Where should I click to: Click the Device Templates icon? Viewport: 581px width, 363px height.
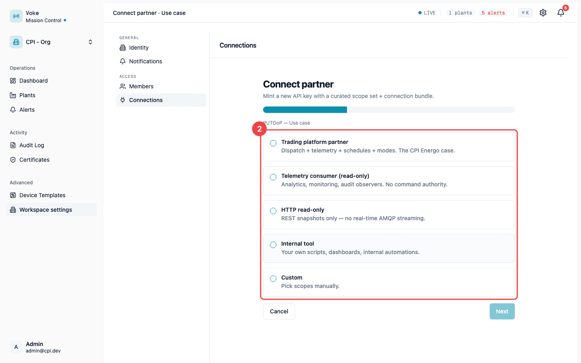click(x=13, y=195)
